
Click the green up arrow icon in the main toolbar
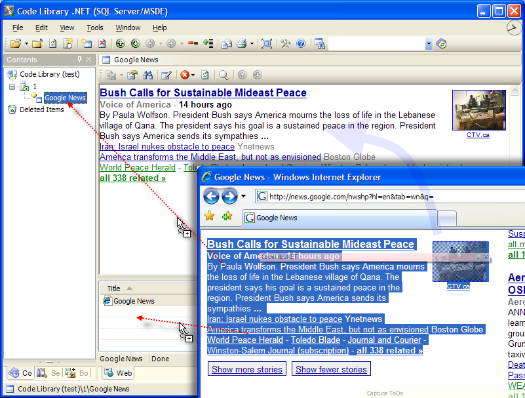point(121,43)
